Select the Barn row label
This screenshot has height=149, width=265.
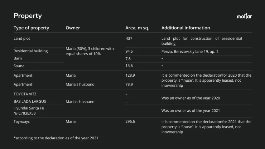click(18, 58)
